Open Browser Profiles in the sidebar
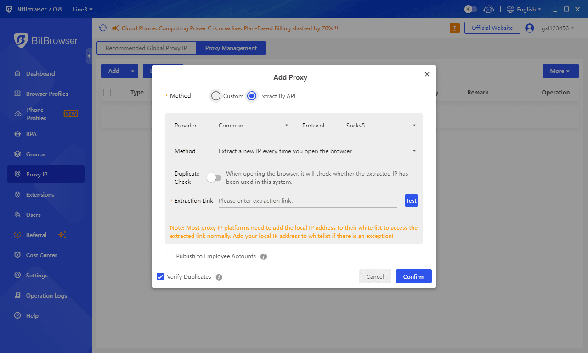This screenshot has height=353, width=588. (47, 94)
